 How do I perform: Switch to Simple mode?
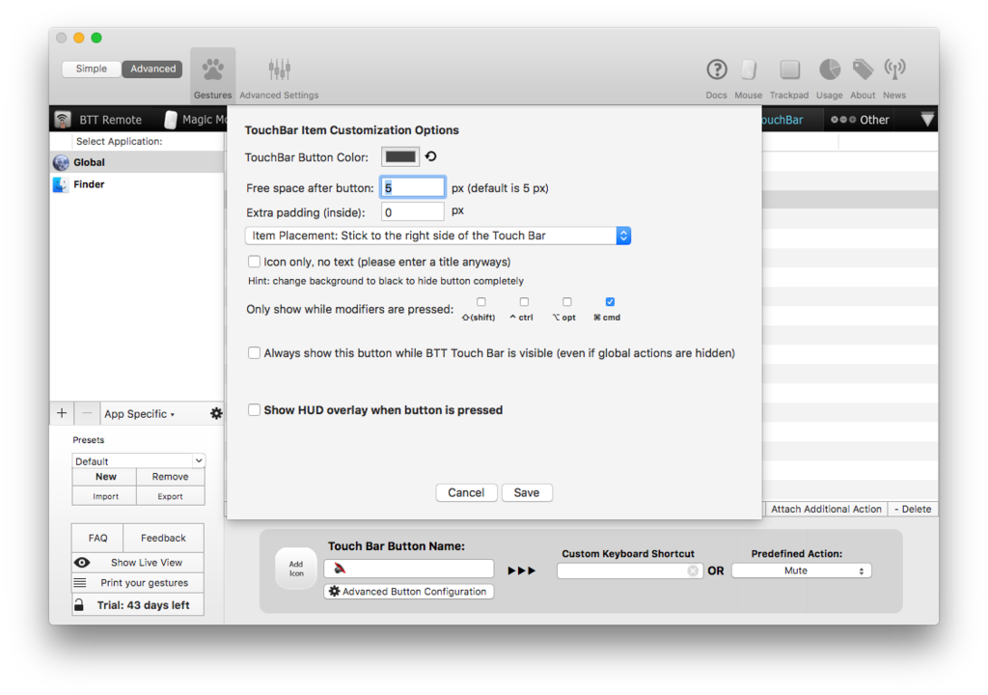[92, 69]
